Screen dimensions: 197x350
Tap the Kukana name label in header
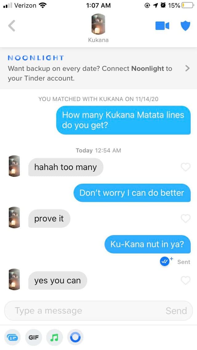(x=98, y=40)
